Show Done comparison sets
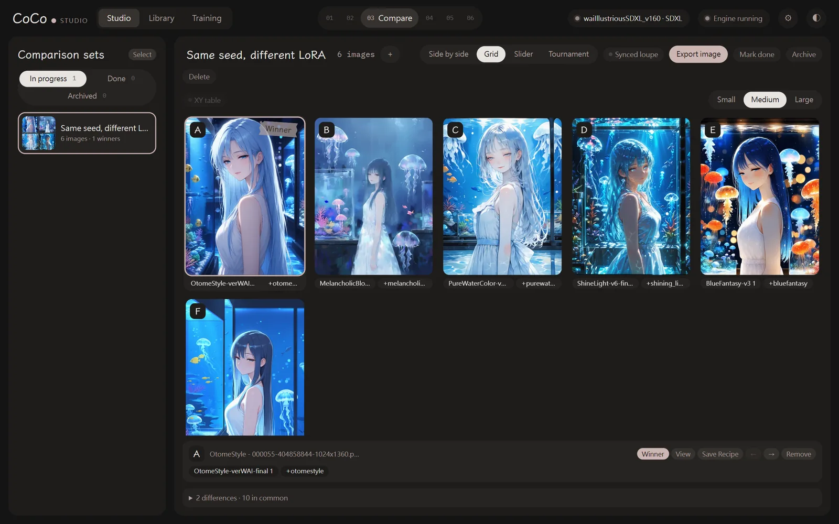The image size is (839, 524). tap(121, 79)
